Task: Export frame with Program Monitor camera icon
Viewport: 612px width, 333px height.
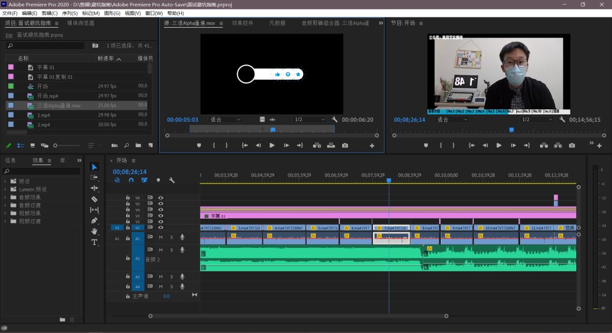Action: click(572, 146)
